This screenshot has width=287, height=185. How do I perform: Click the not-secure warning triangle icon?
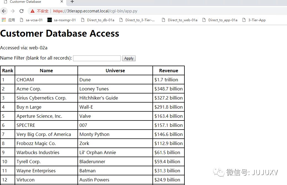33,11
